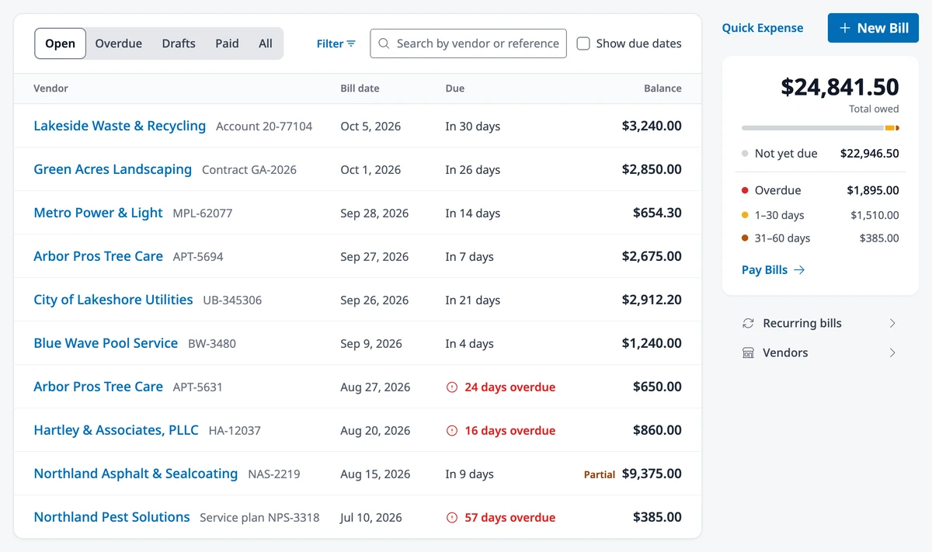Click the $24,841.50 total owed amount
The height and width of the screenshot is (552, 932).
click(840, 86)
